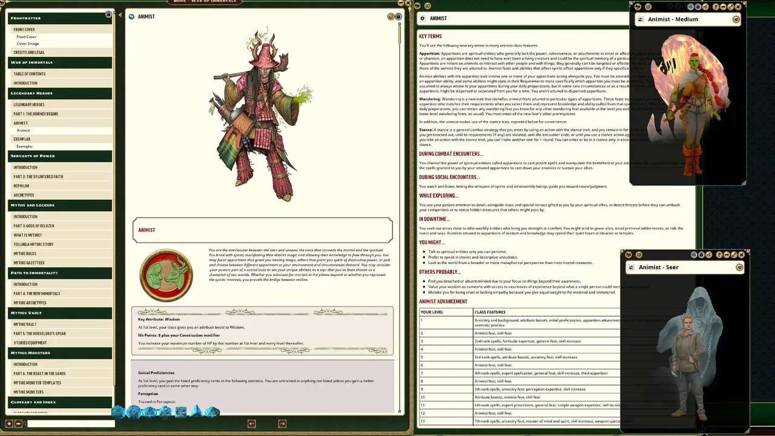
Task: Click the resize arrows icon in the Animist - Seer window
Action: pos(734,255)
